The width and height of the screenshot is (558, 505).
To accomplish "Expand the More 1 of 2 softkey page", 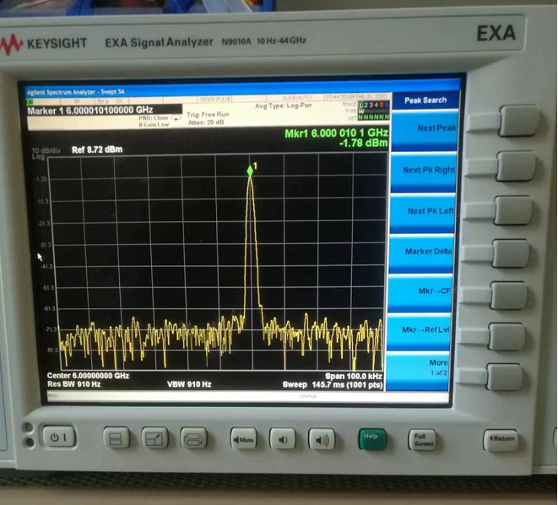I will [x=436, y=367].
